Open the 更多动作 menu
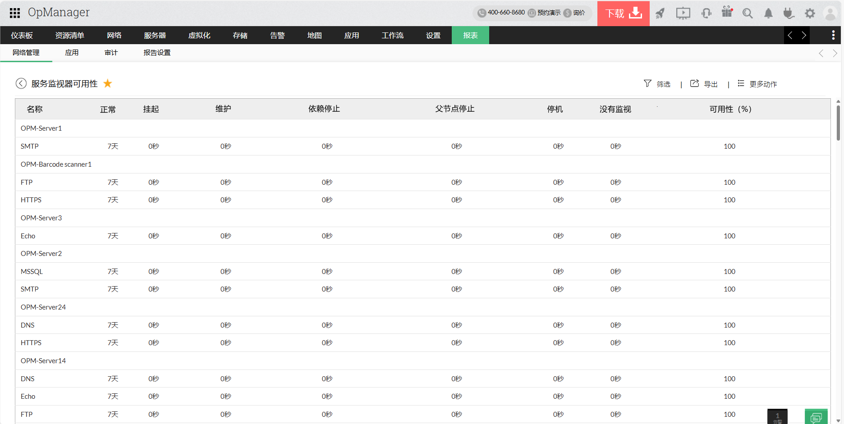 pyautogui.click(x=757, y=84)
